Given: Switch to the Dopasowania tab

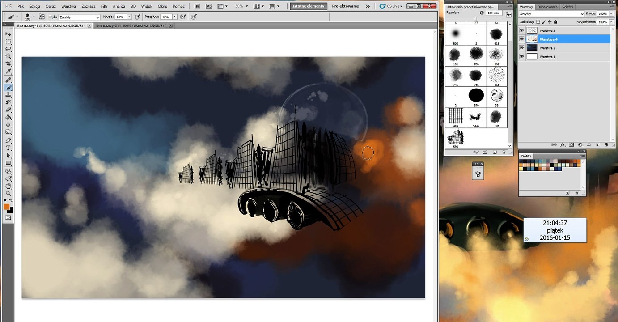Looking at the screenshot, I should [547, 7].
